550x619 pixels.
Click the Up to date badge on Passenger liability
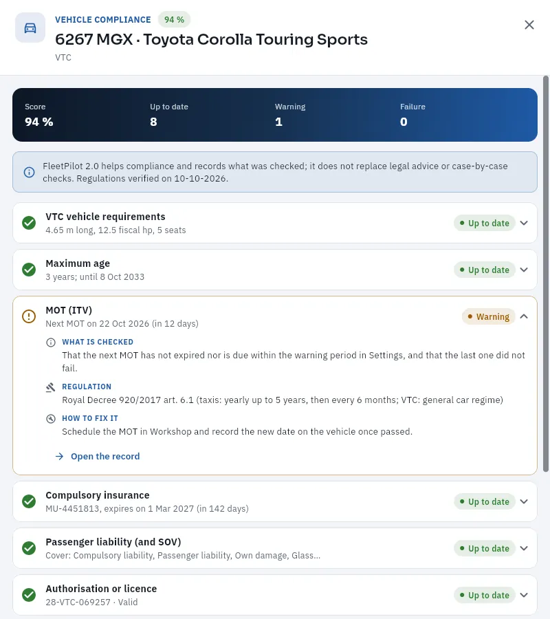point(485,548)
